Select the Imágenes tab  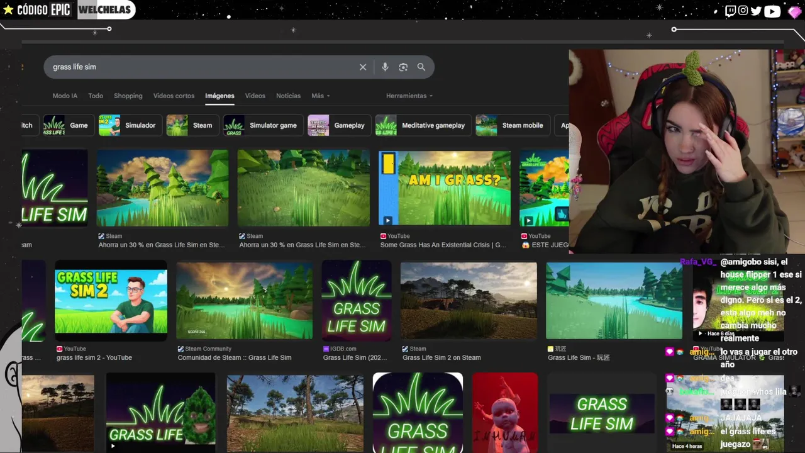point(219,96)
